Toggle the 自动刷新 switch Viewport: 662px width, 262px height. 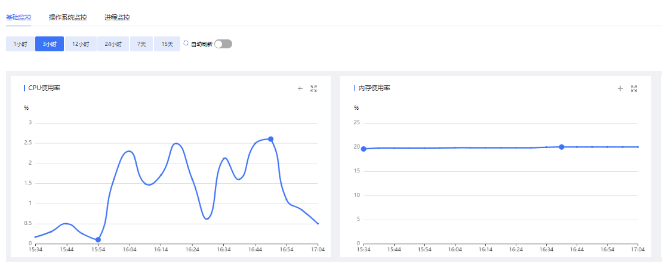coord(223,44)
